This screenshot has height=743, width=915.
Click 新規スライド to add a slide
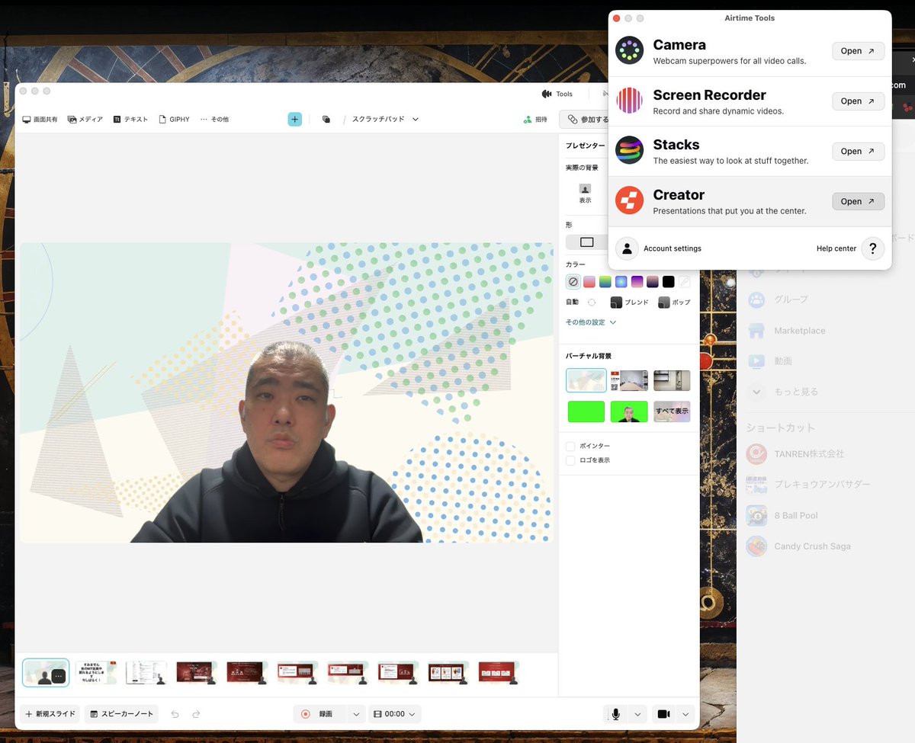[50, 713]
